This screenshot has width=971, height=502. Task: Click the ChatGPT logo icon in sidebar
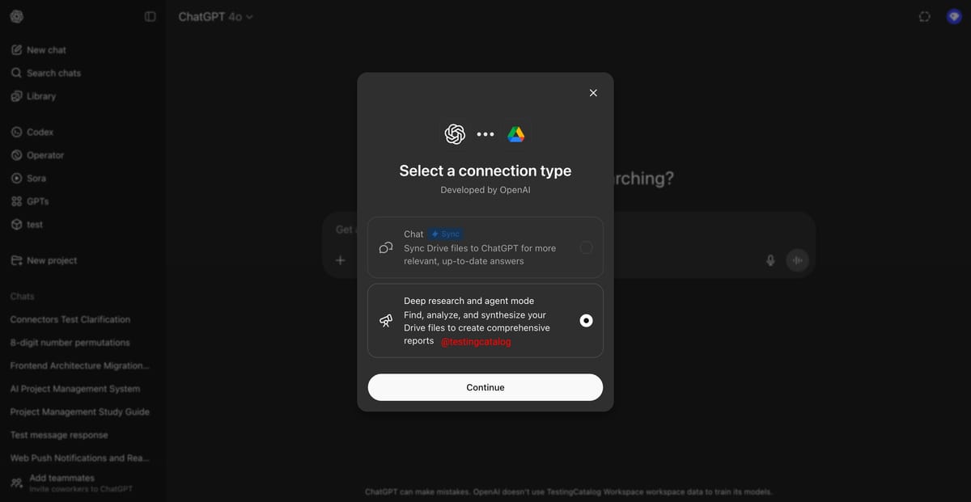click(17, 16)
